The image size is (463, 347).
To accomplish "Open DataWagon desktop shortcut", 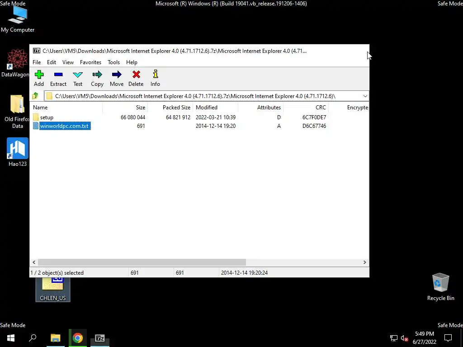I will pos(15,63).
